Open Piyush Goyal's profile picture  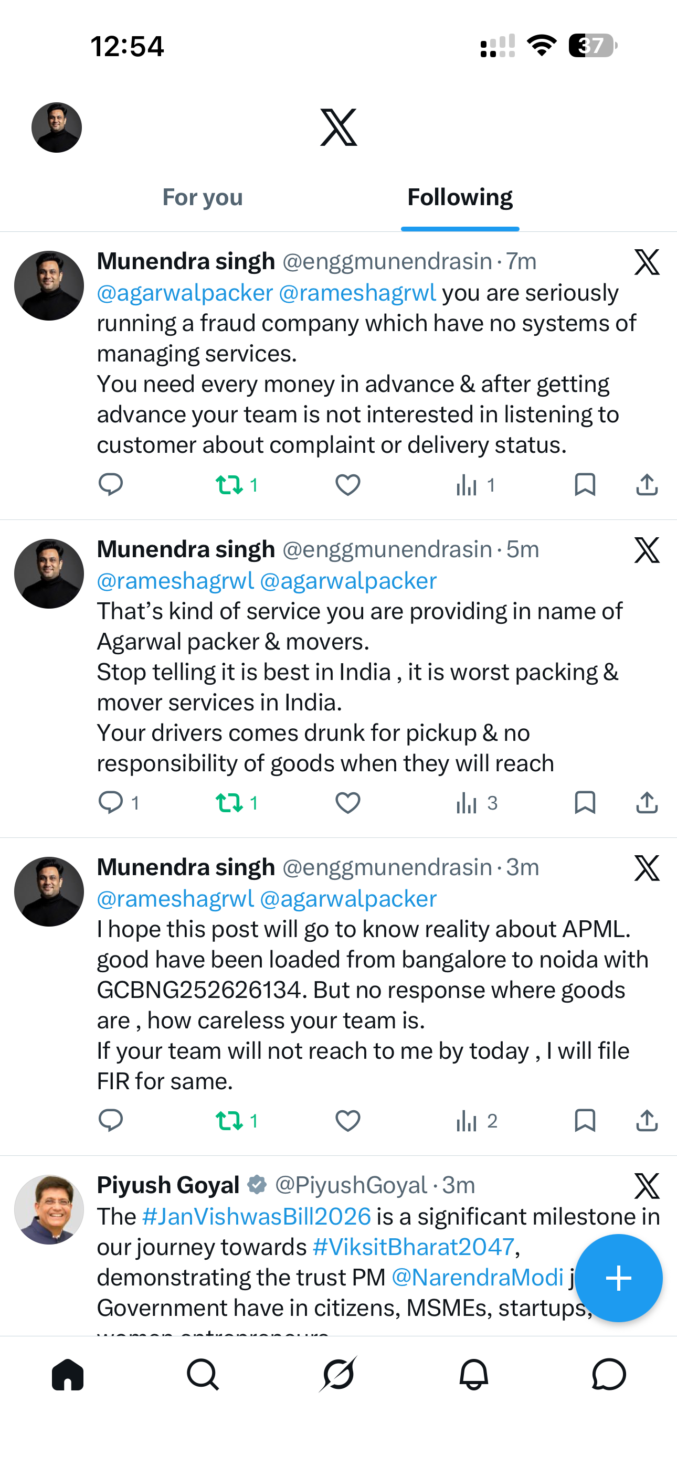[x=49, y=1209]
